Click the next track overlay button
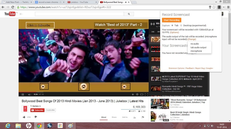The width and height of the screenshot is (231, 129). [x=126, y=86]
